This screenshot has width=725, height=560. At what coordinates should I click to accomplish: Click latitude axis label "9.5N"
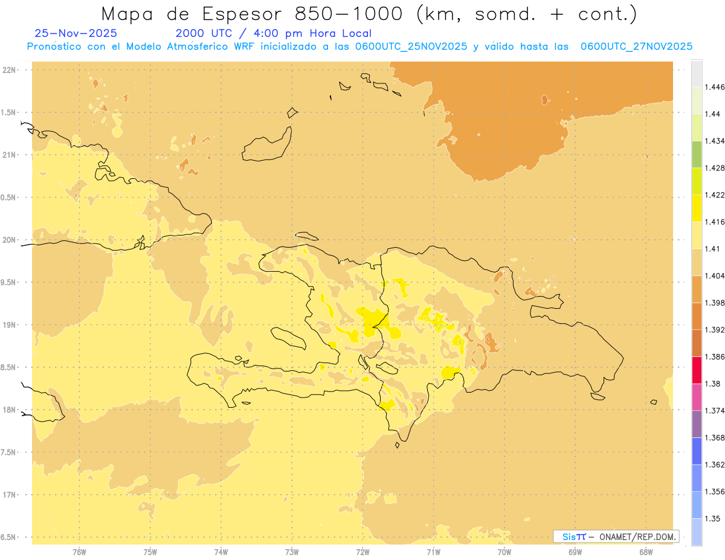[9, 283]
